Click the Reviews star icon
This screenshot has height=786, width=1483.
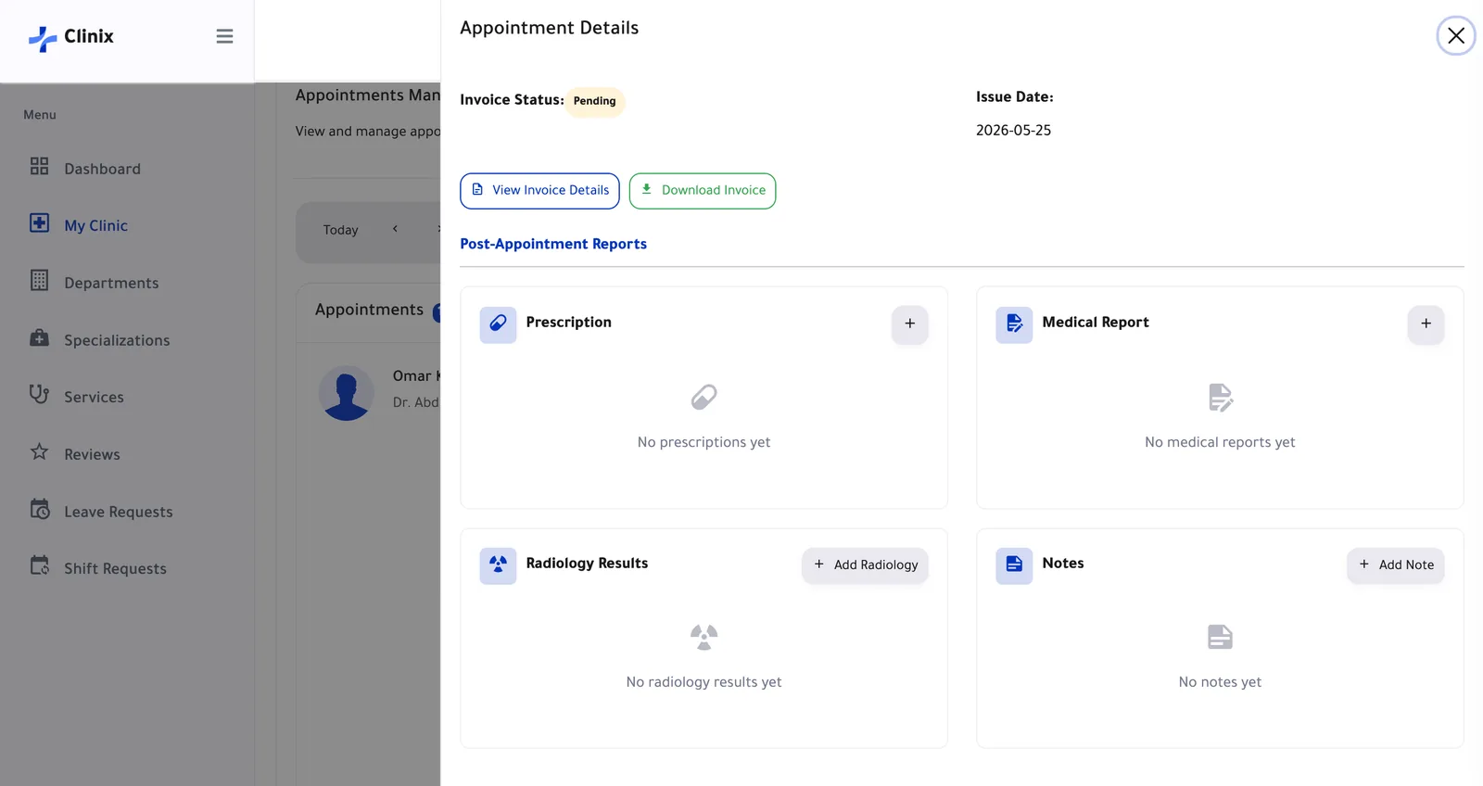(39, 451)
